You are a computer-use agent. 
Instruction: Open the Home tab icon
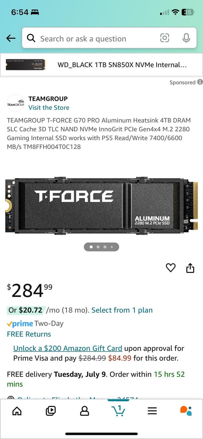pos(16,411)
